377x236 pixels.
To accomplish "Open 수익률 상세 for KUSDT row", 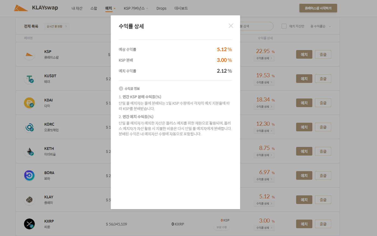I will (264, 82).
